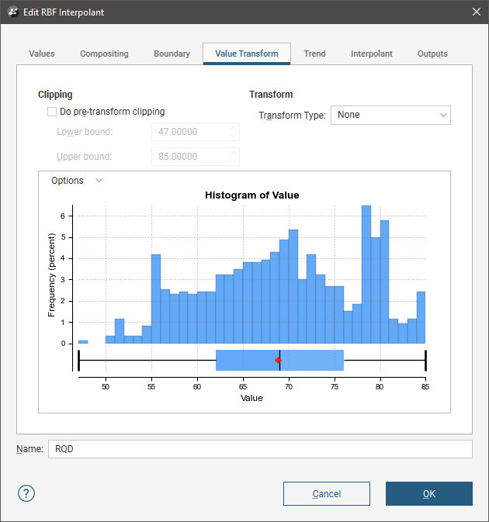Open the Transform Type dropdown
This screenshot has height=522, width=489.
390,115
